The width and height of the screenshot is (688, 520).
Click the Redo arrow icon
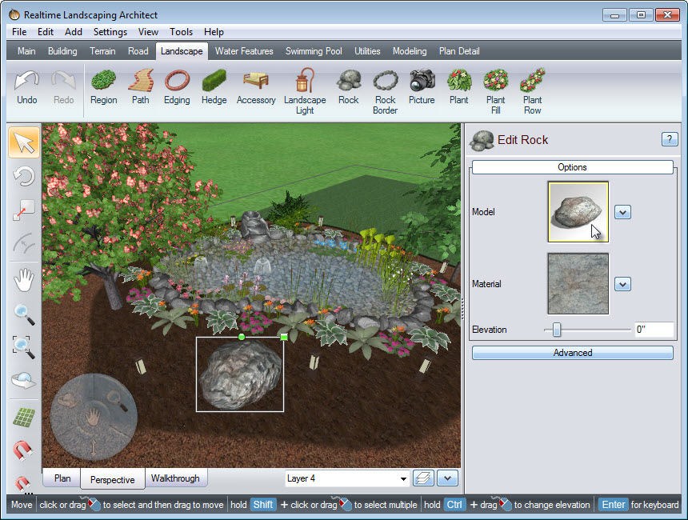[x=64, y=81]
